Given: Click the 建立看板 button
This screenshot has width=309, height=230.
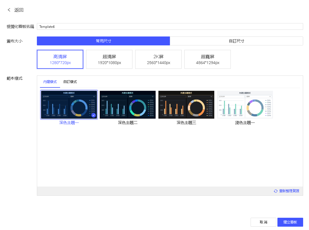Looking at the screenshot, I should click(x=290, y=222).
